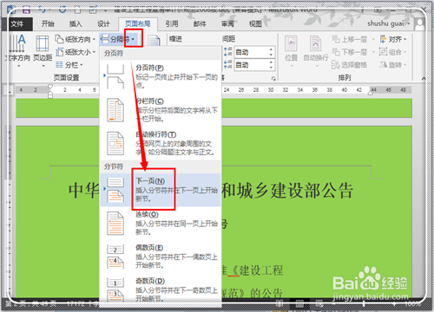Click the user avatar picture
This screenshot has width=434, height=312.
pyautogui.click(x=419, y=24)
